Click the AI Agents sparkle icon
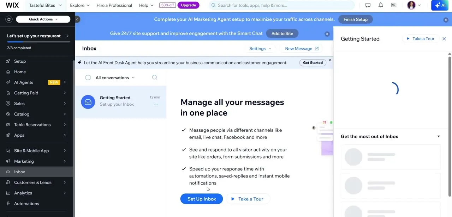The height and width of the screenshot is (217, 452). pyautogui.click(x=8, y=82)
